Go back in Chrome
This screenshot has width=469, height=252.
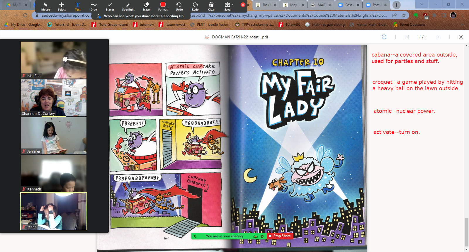click(x=6, y=15)
